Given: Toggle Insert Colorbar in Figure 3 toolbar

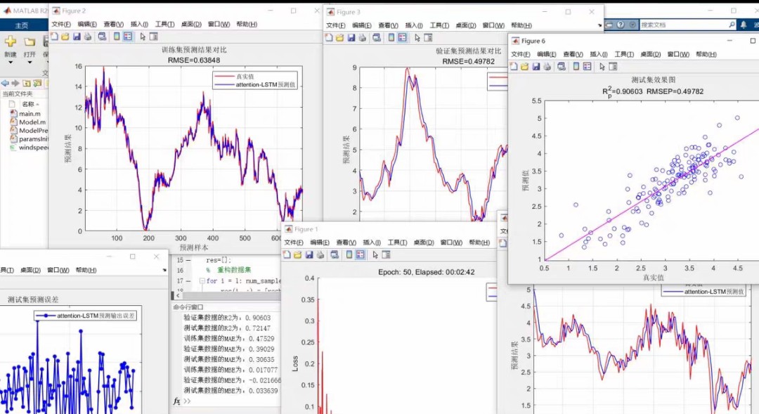Looking at the screenshot, I should coord(391,38).
